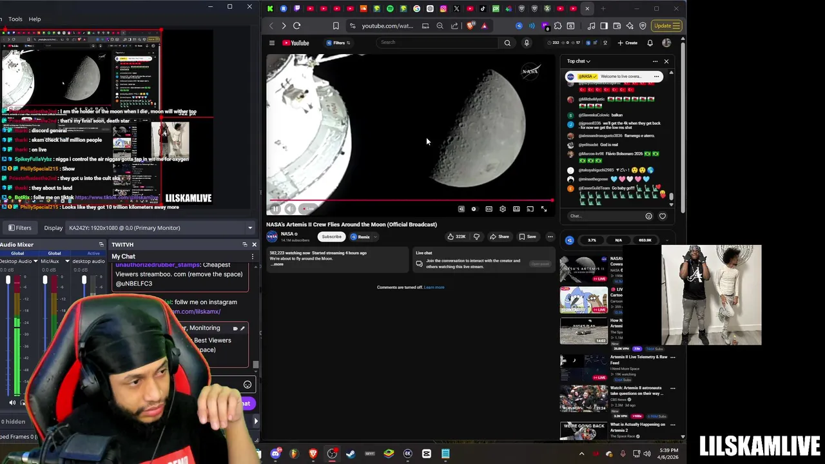Screen dimensions: 825x464
Task: Open the Learn more comments link
Action: [434, 287]
